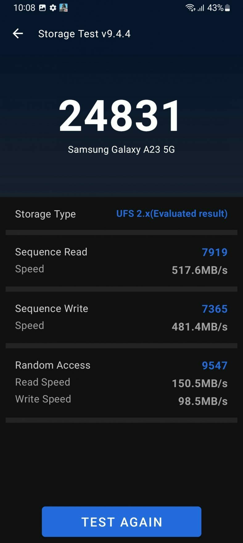The width and height of the screenshot is (243, 543).
Task: Select the Sequence Write score 7365
Action: (x=215, y=309)
